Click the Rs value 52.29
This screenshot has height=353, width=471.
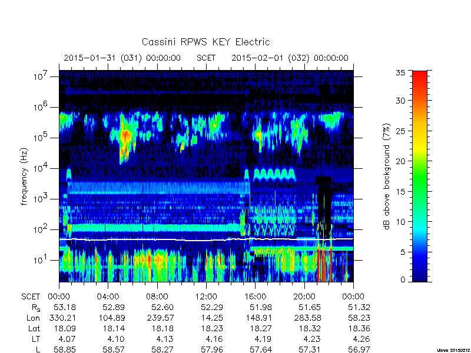pyautogui.click(x=211, y=308)
